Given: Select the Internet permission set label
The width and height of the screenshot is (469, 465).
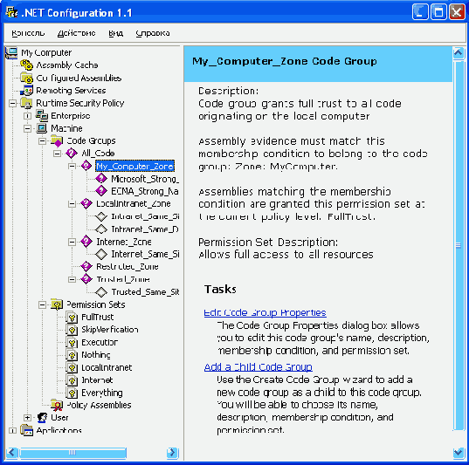Looking at the screenshot, I should coord(97,380).
